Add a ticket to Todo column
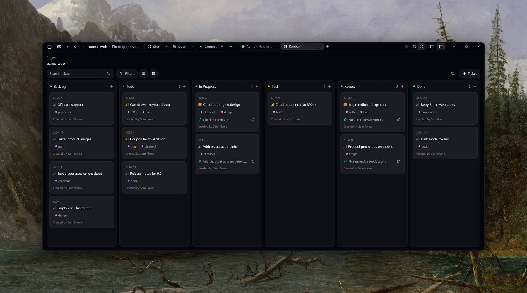The height and width of the screenshot is (293, 527). [184, 86]
